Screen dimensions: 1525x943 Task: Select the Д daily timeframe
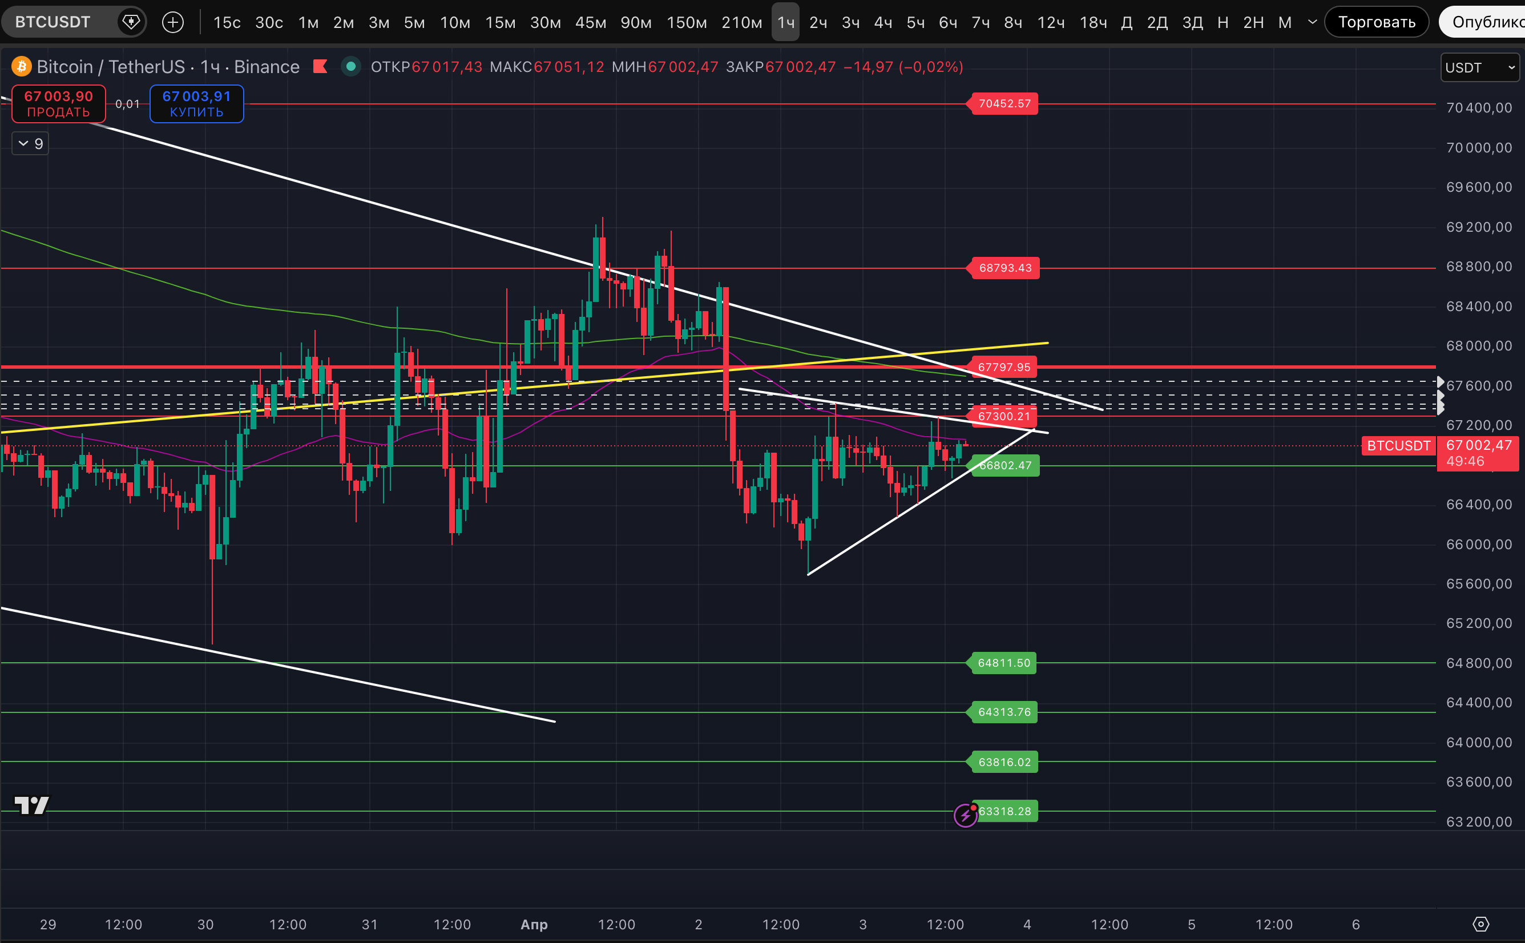pos(1126,22)
